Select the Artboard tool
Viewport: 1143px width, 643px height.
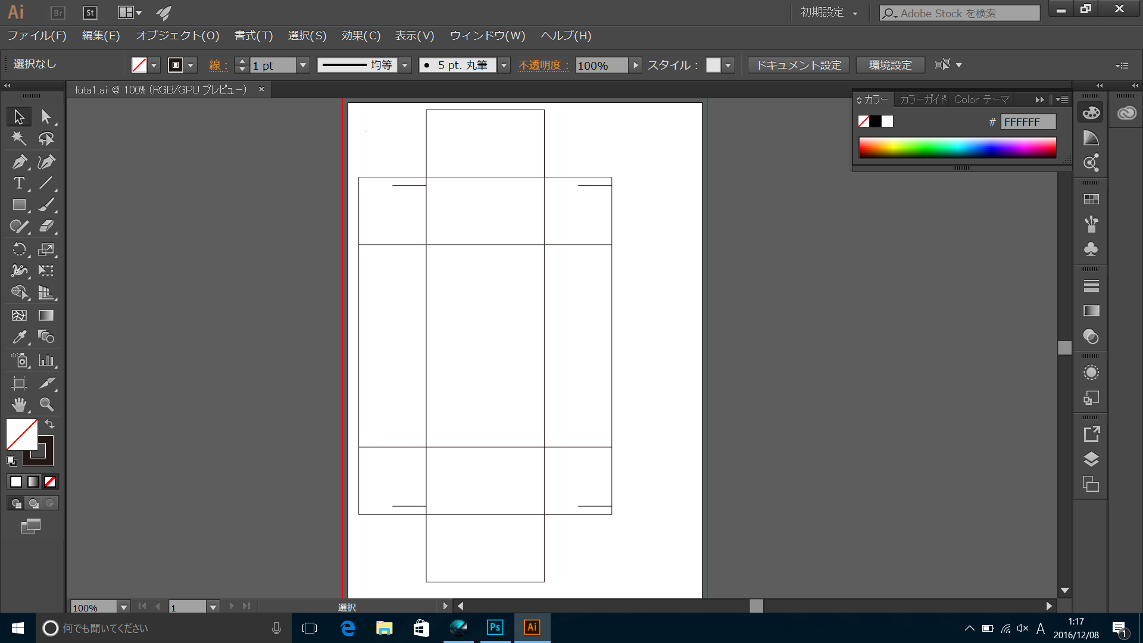(x=19, y=383)
